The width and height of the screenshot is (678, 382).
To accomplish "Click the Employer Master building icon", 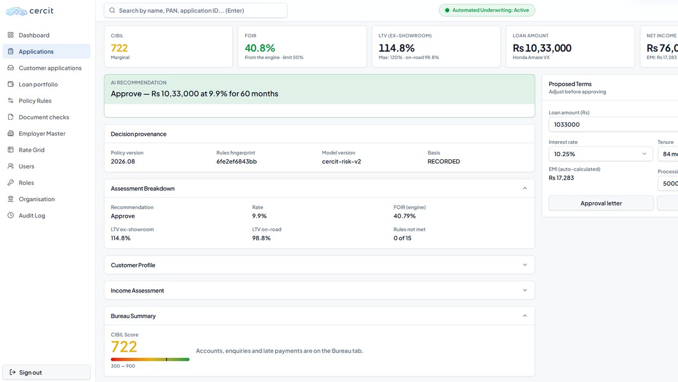I will 11,134.
